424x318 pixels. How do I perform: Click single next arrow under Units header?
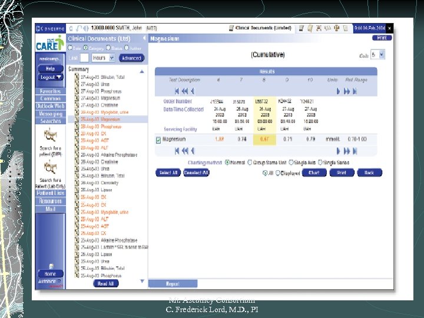tap(338, 91)
